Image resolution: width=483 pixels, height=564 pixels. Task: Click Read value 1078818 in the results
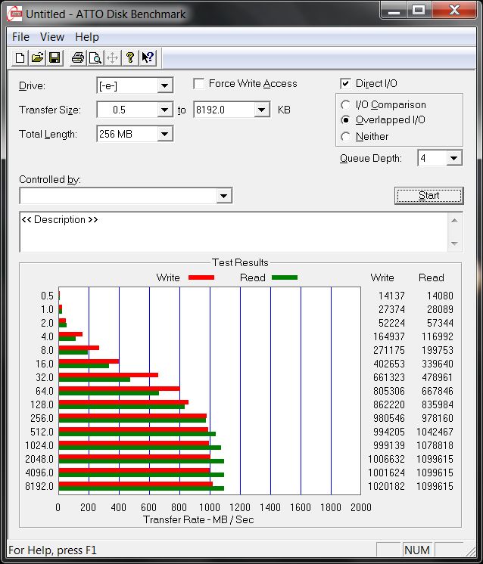point(435,445)
